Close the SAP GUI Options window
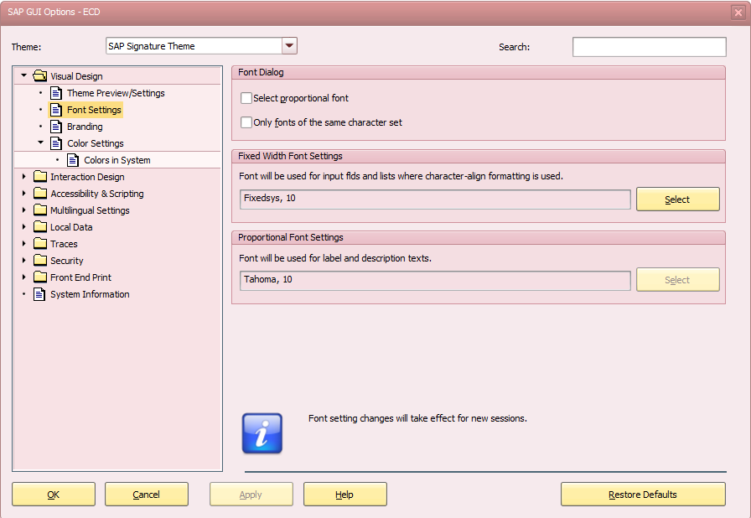This screenshot has width=751, height=518. (x=738, y=13)
